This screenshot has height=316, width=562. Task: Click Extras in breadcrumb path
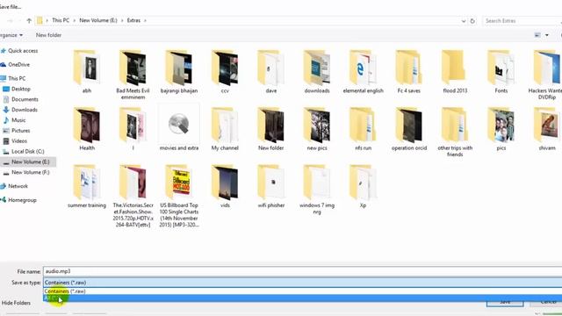tap(133, 20)
